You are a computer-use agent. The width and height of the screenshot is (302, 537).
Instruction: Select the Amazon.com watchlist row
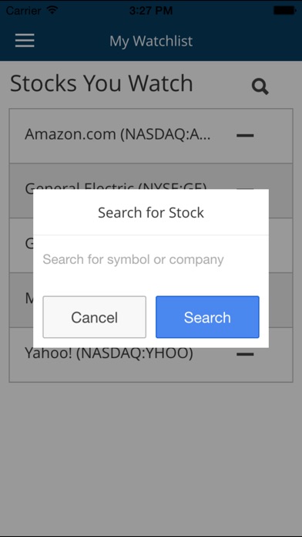point(151,136)
